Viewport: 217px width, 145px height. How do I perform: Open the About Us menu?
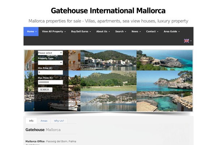coord(103,32)
